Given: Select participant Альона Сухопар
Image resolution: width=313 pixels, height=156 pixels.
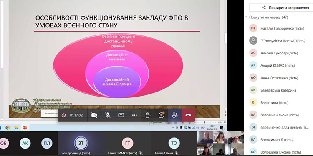Looking at the screenshot, I should (279, 53).
